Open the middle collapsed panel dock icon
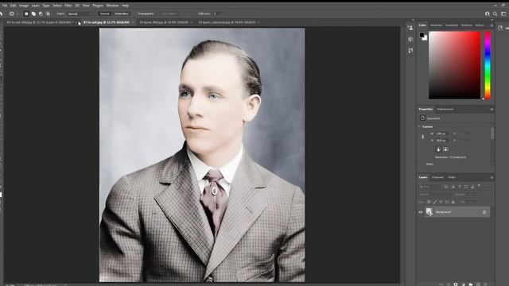This screenshot has height=286, width=509. click(x=410, y=39)
